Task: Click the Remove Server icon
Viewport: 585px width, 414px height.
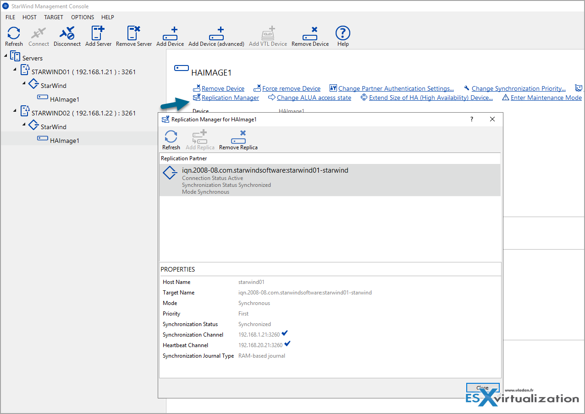Action: point(133,33)
